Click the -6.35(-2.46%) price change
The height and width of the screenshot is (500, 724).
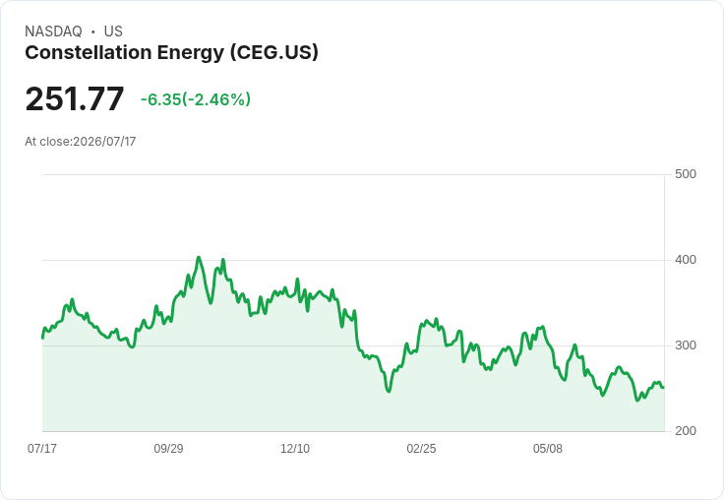pyautogui.click(x=196, y=99)
